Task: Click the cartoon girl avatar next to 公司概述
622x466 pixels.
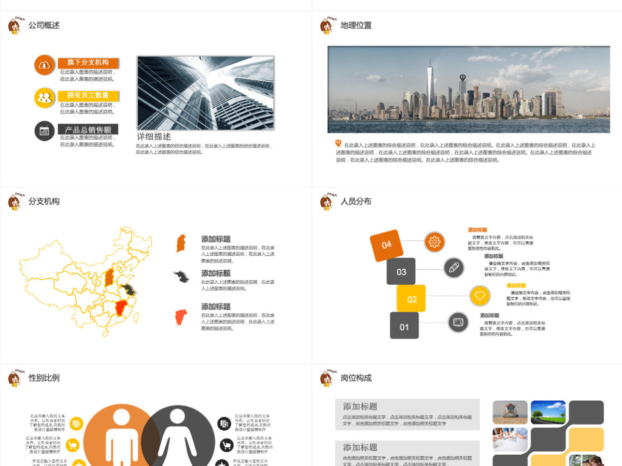Action: coord(15,25)
